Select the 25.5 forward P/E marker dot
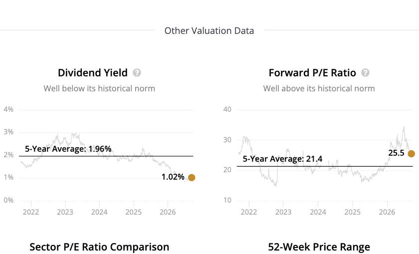The height and width of the screenshot is (254, 419). click(x=411, y=154)
